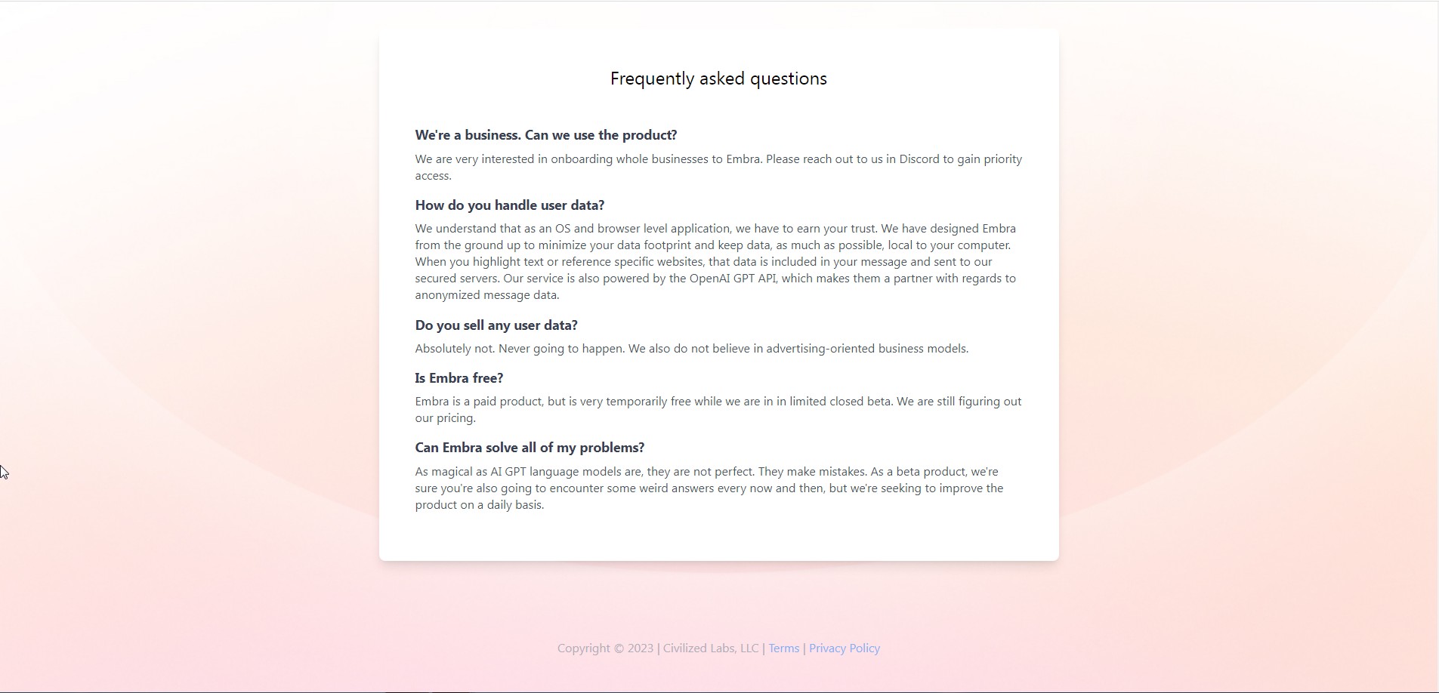The height and width of the screenshot is (693, 1439).
Task: Click the 'Absolutely not. Never going to happen' answer
Action: click(691, 348)
